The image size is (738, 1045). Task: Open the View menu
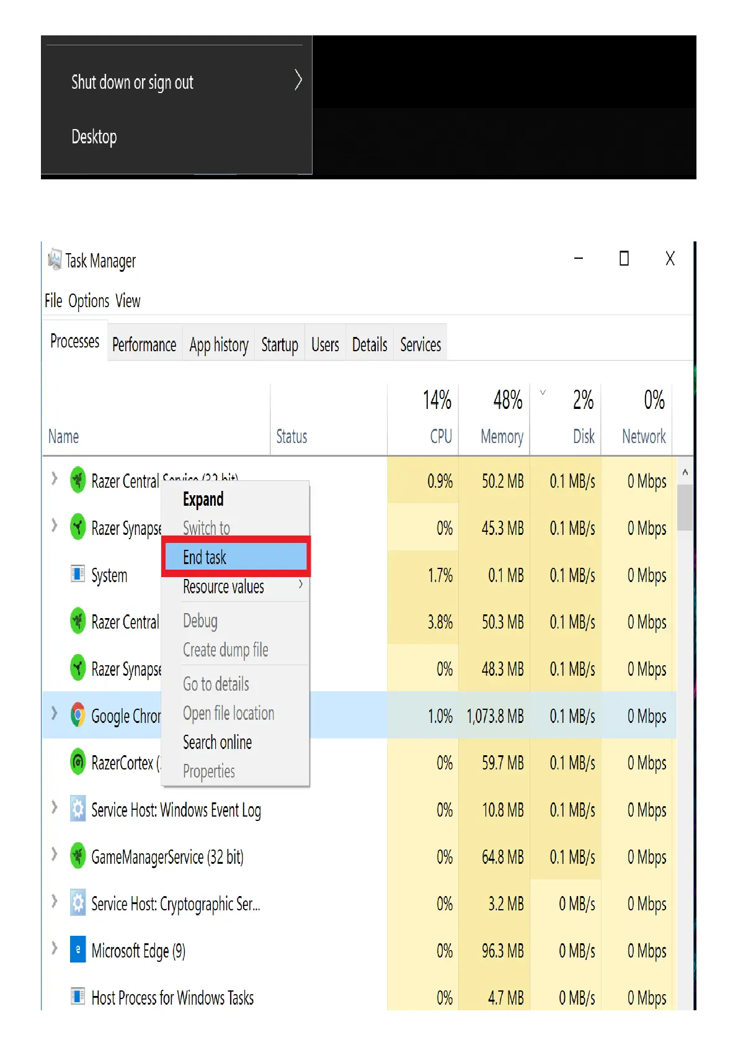point(128,301)
